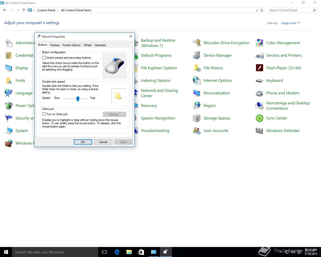This screenshot has width=321, height=257.
Task: Check Turn on ClickLock
Action: (x=44, y=114)
